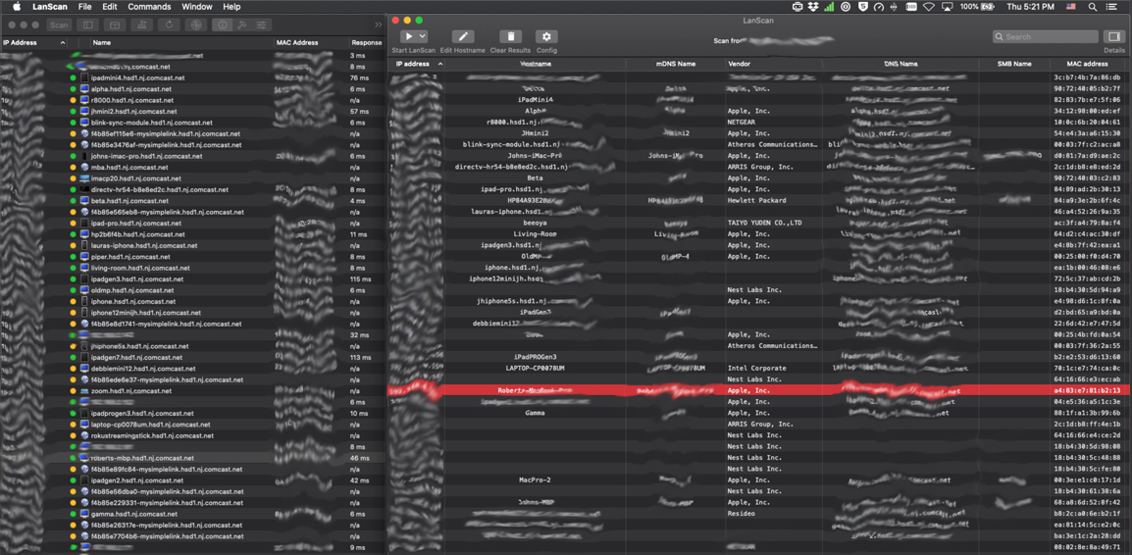Click the Start LanScan play button
Image resolution: width=1132 pixels, height=555 pixels.
[408, 36]
